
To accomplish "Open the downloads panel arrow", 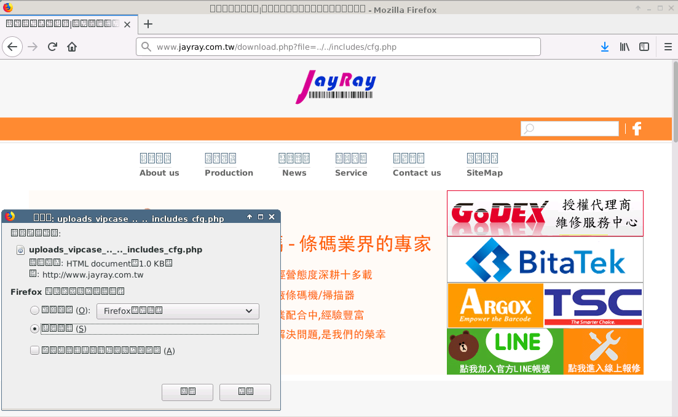I will pos(604,47).
